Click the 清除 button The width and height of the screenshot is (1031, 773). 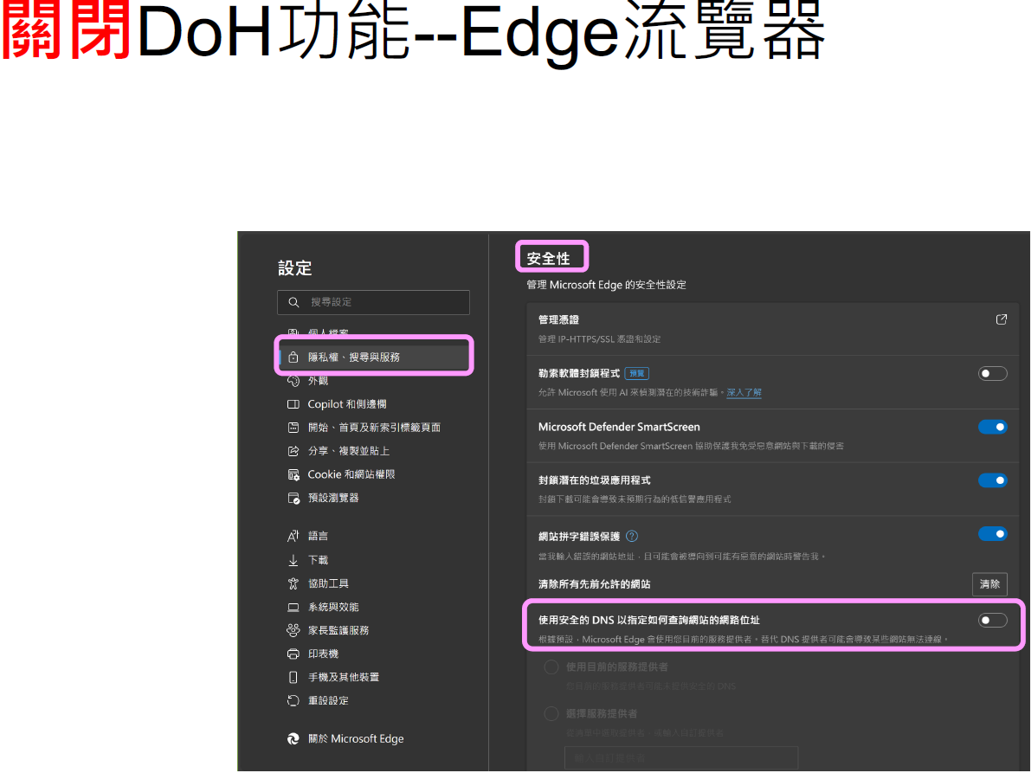pyautogui.click(x=989, y=584)
